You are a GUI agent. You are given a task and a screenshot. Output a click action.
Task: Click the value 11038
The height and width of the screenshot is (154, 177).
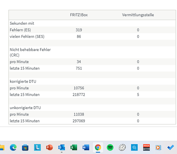(79, 114)
